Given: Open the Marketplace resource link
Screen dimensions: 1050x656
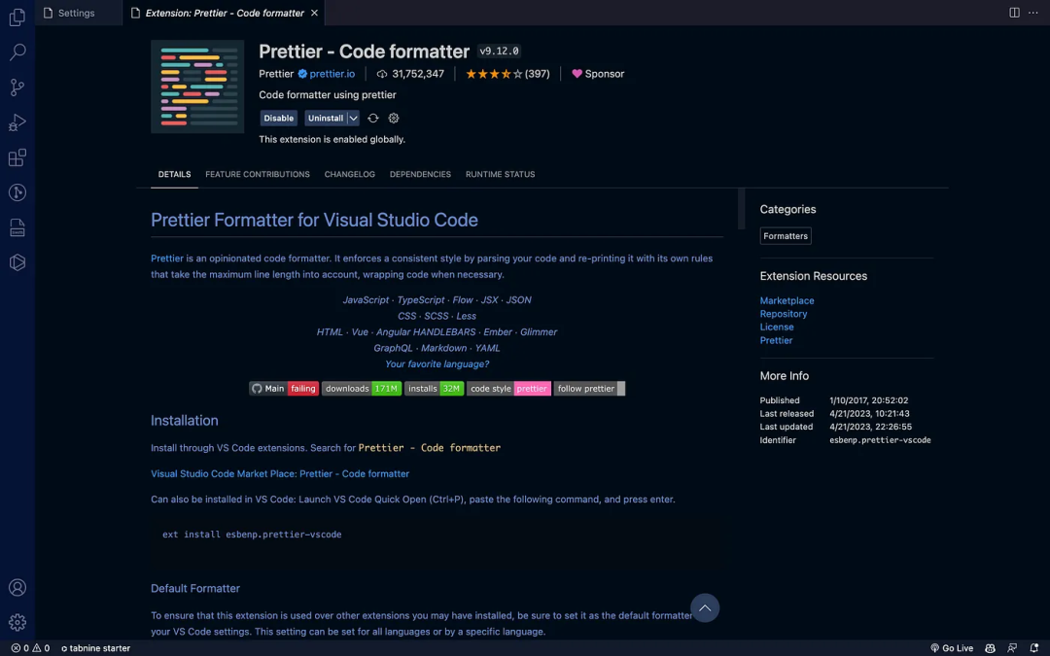Looking at the screenshot, I should click(787, 300).
